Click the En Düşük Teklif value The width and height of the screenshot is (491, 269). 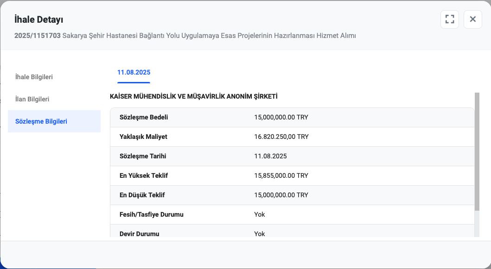click(x=281, y=195)
